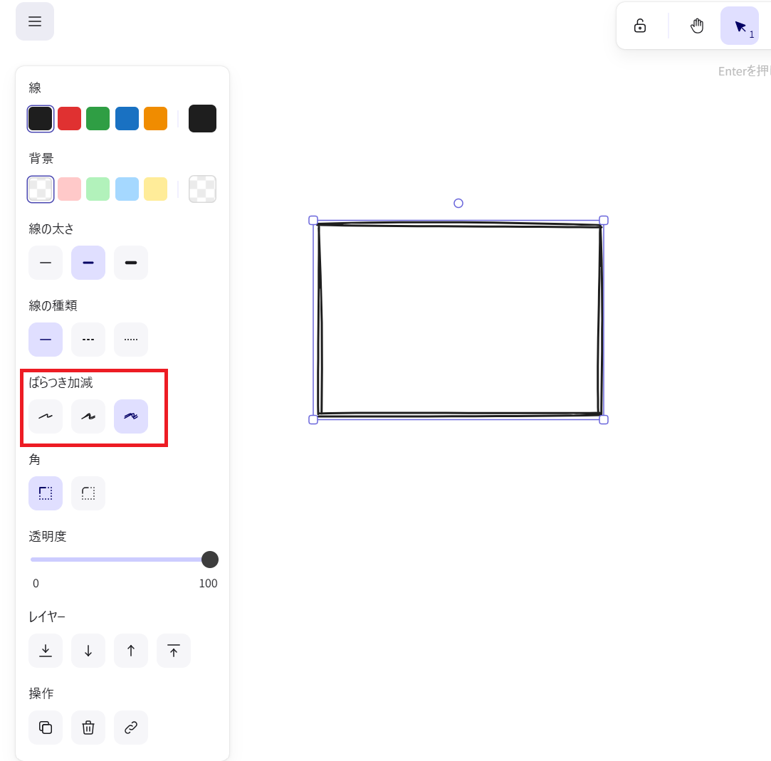The height and width of the screenshot is (761, 771).
Task: Choose thin stroke width
Action: (46, 263)
